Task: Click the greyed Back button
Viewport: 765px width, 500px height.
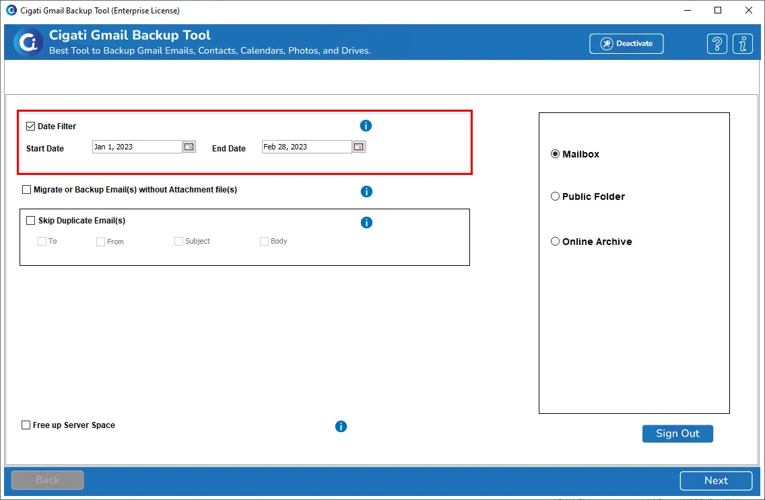Action: coord(47,480)
